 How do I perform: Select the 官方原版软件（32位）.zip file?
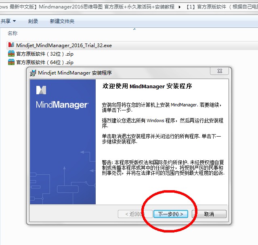(x=44, y=54)
